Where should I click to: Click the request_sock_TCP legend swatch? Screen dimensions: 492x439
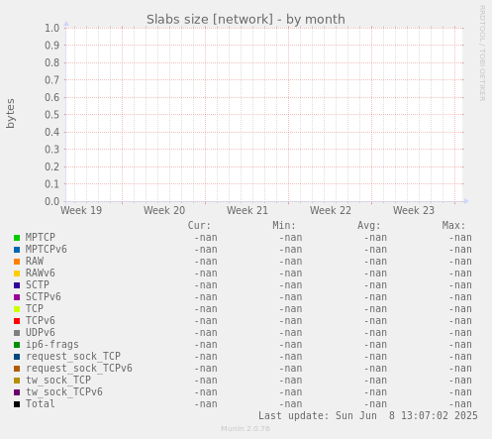[x=17, y=357]
